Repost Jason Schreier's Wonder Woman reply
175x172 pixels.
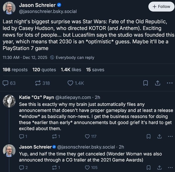click(x=55, y=168)
